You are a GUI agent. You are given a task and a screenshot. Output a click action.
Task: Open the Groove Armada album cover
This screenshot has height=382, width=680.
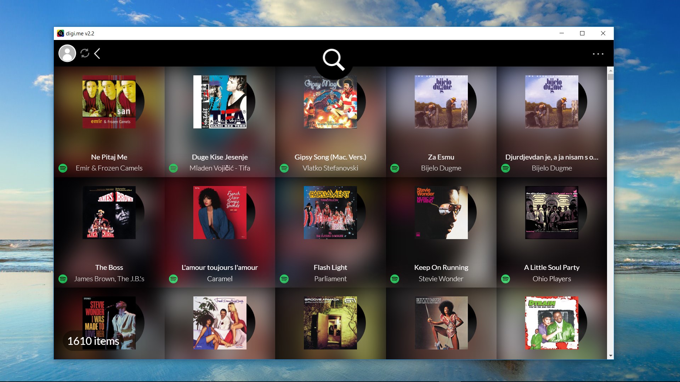[x=330, y=323]
